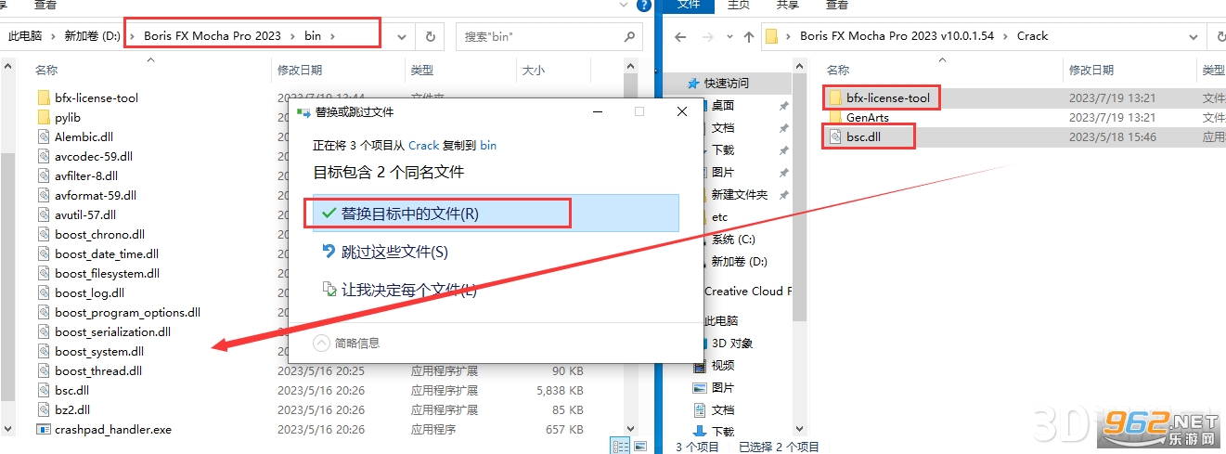This screenshot has width=1226, height=454.
Task: Select boost_program_options.dll in the file list
Action: 127,312
